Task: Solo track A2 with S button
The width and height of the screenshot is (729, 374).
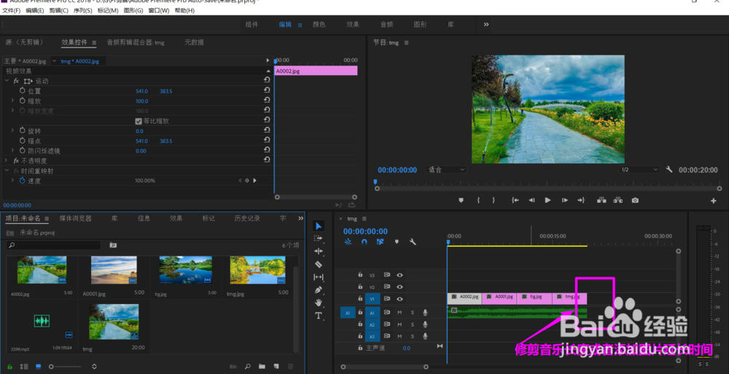Action: click(x=412, y=324)
